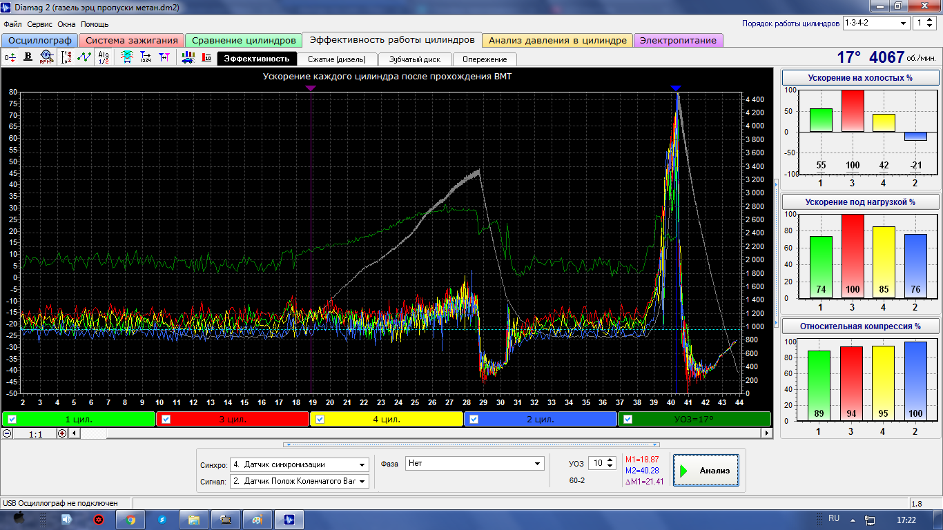
Task: Click the speaker volume taskbar icon
Action: tap(68, 519)
